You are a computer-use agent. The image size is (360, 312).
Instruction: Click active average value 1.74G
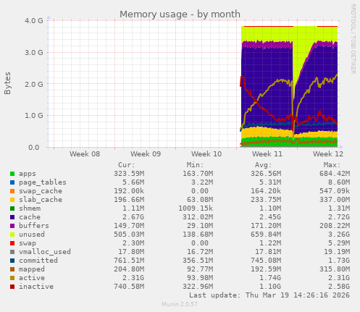pyautogui.click(x=270, y=278)
